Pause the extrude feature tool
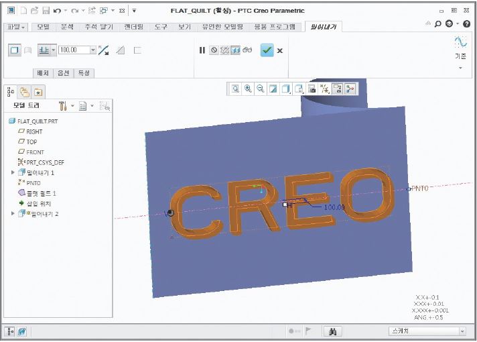Viewport: 477px width, 342px height. (202, 50)
